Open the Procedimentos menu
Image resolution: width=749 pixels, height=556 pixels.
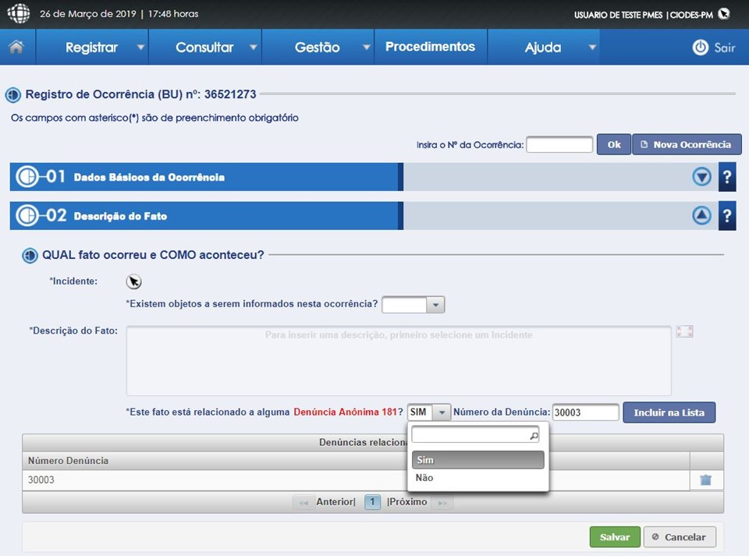coord(431,47)
